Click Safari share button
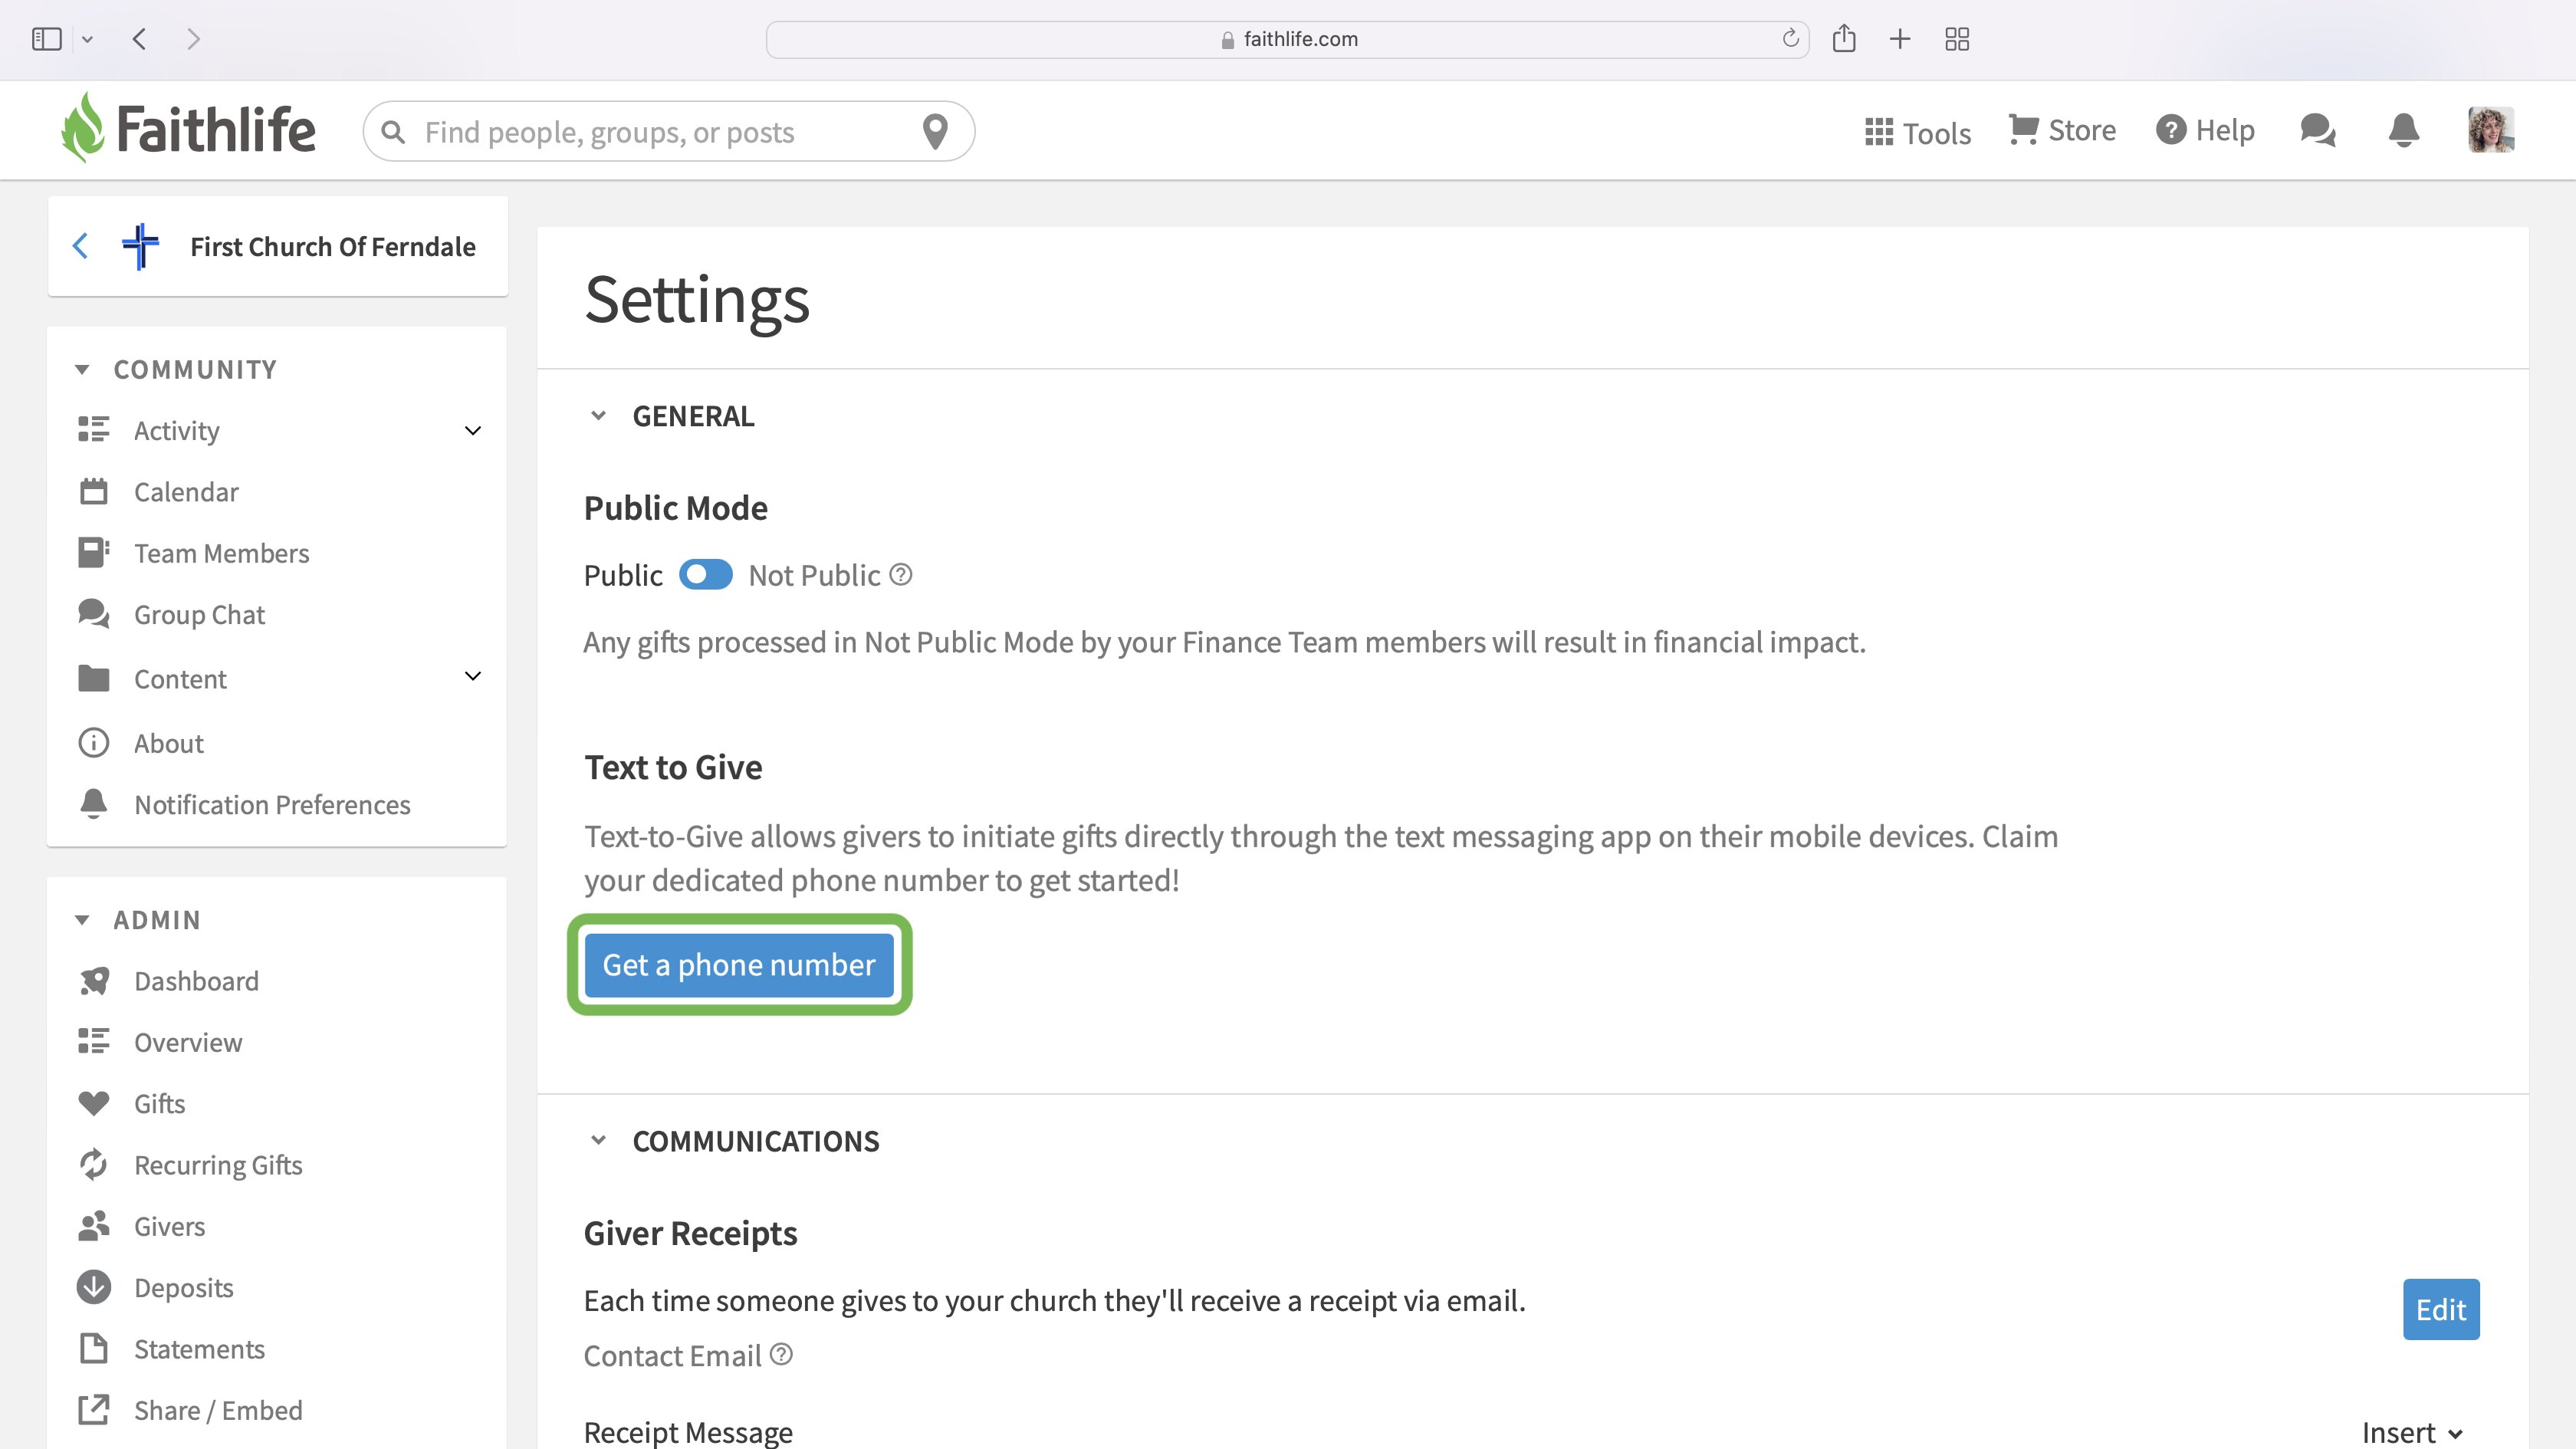 [x=1844, y=38]
